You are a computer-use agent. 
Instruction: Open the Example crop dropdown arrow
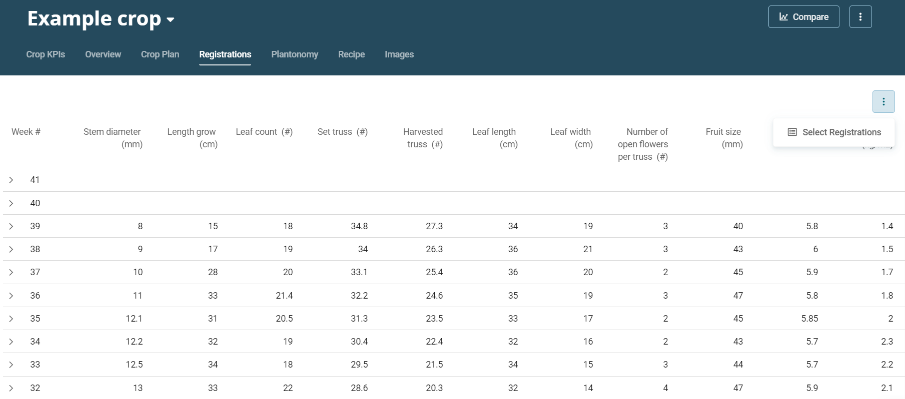tap(171, 20)
